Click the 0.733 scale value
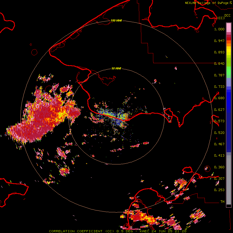The height and width of the screenshot is (233, 233). click(x=219, y=87)
